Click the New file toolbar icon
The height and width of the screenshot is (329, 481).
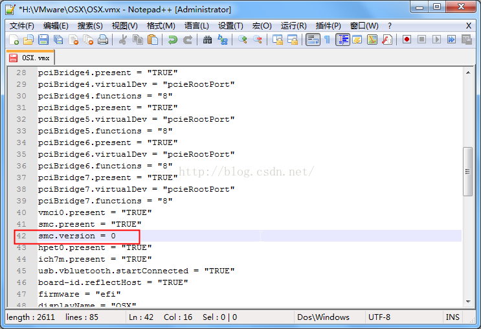point(14,40)
